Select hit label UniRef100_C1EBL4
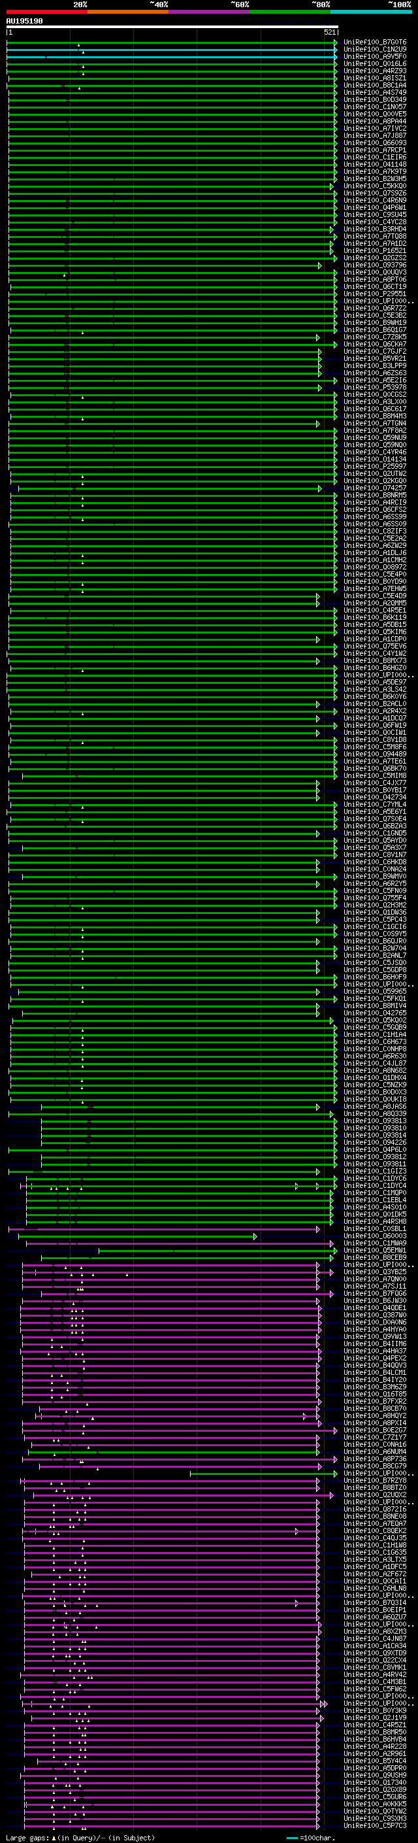This screenshot has width=418, height=1843. click(375, 1200)
